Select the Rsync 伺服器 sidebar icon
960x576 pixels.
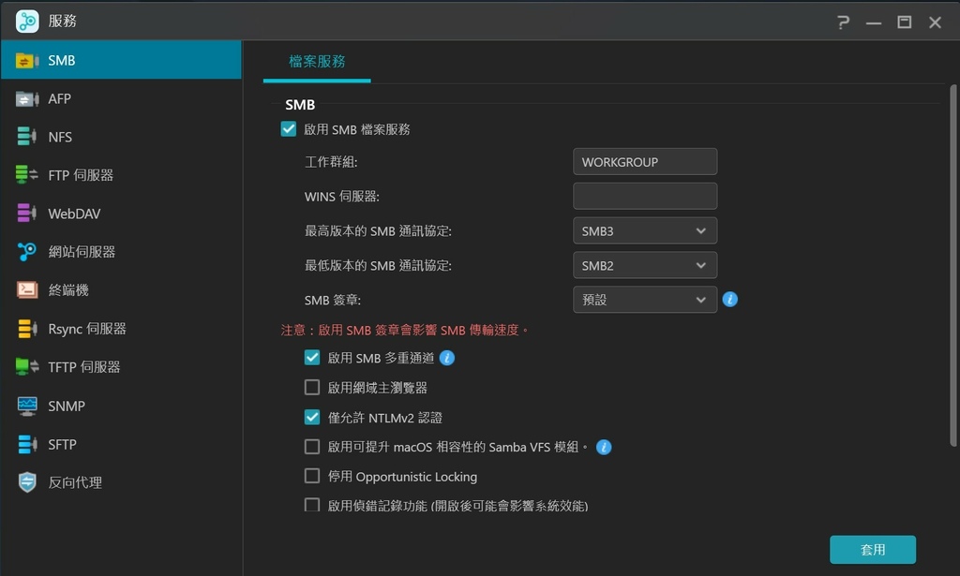click(x=27, y=329)
